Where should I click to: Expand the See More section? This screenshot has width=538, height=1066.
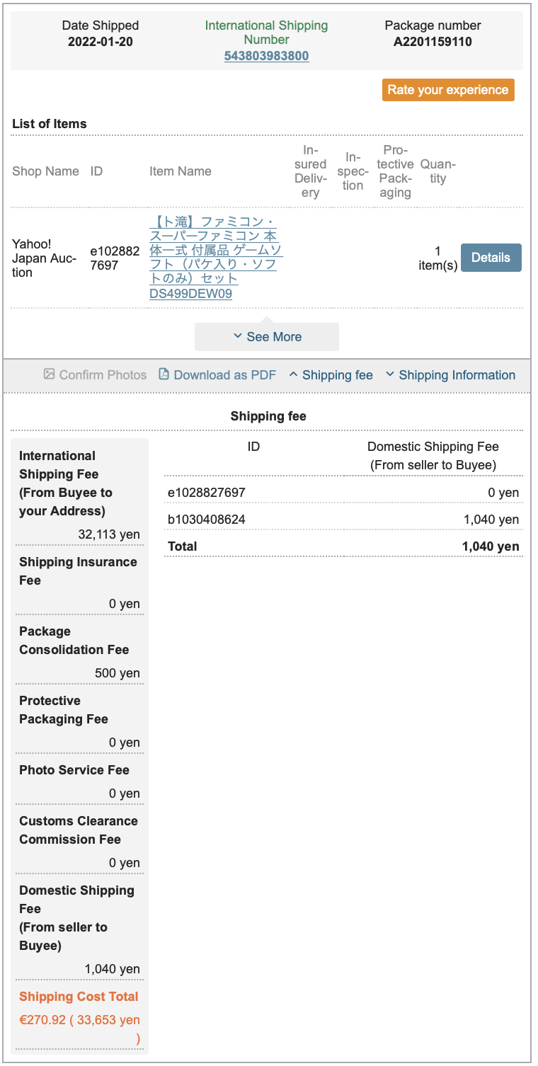point(267,337)
